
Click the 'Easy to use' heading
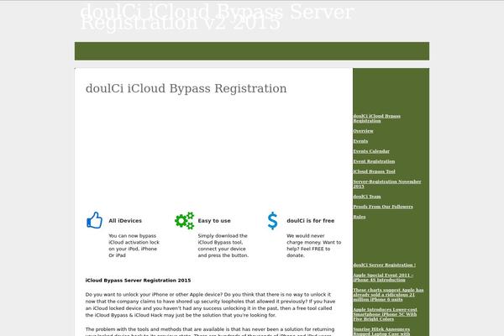pyautogui.click(x=214, y=221)
